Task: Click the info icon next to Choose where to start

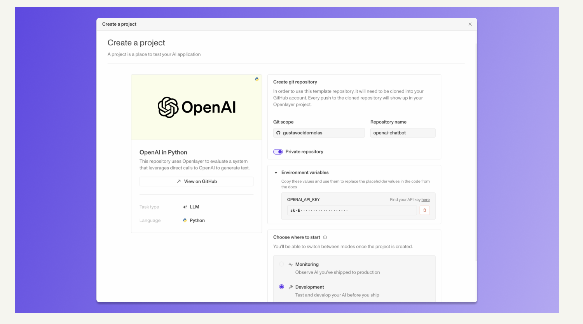Action: (x=325, y=237)
